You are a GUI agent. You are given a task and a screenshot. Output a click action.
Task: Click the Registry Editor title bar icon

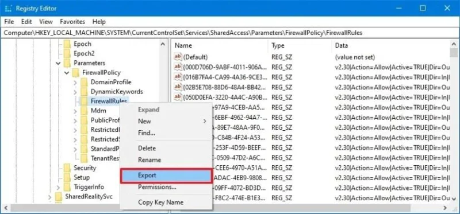(x=9, y=8)
